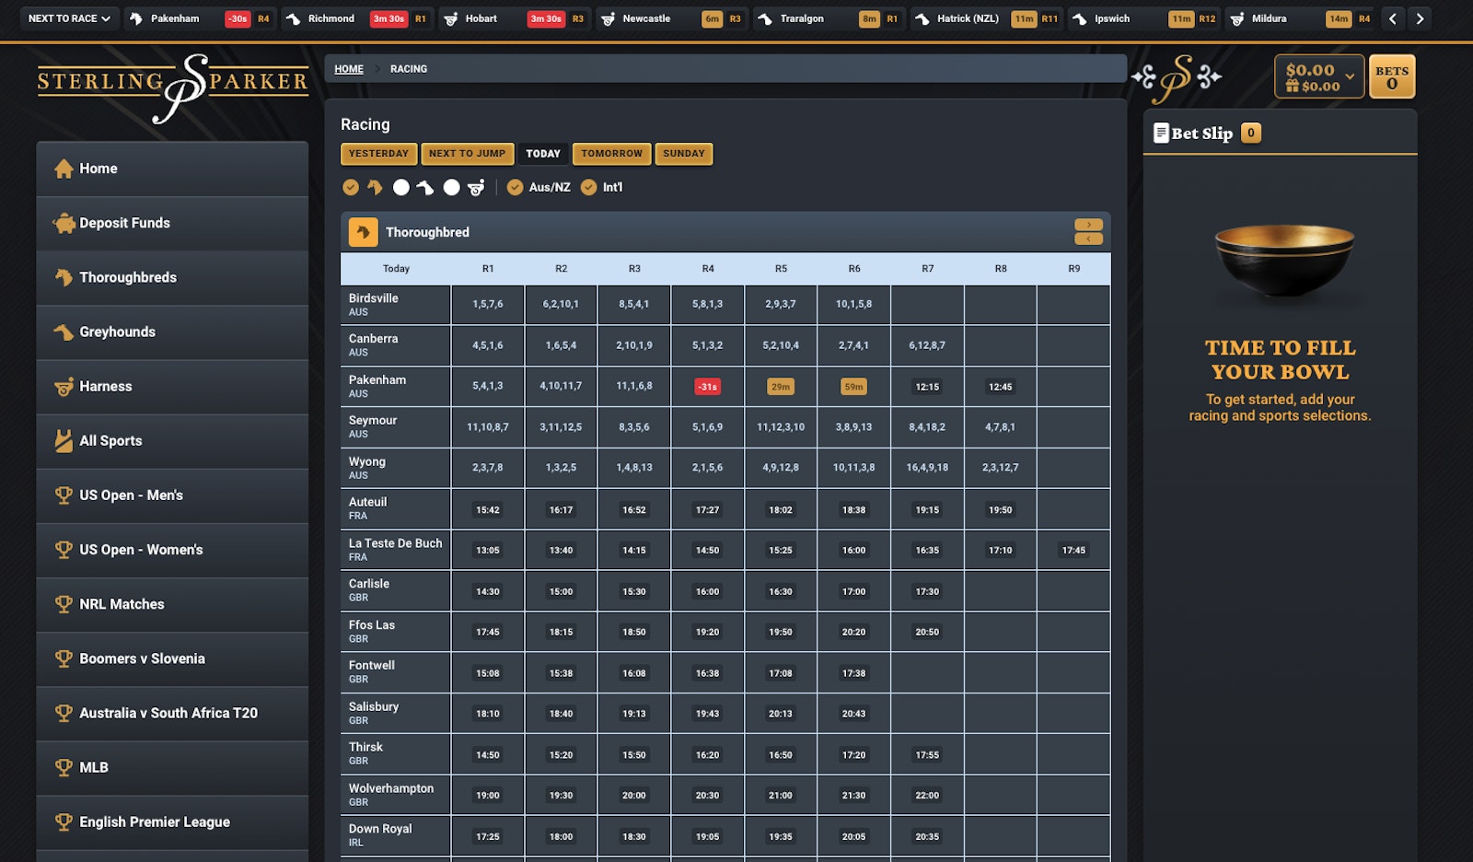1473x862 pixels.
Task: Click the All Sports icon in the sidebar
Action: pos(64,441)
